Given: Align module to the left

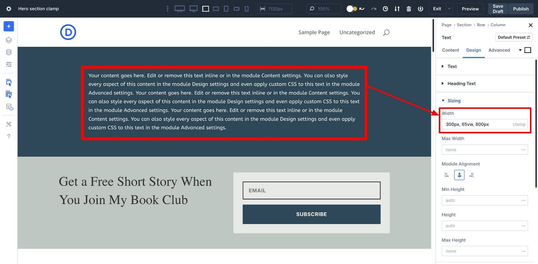Looking at the screenshot, I should [x=447, y=175].
